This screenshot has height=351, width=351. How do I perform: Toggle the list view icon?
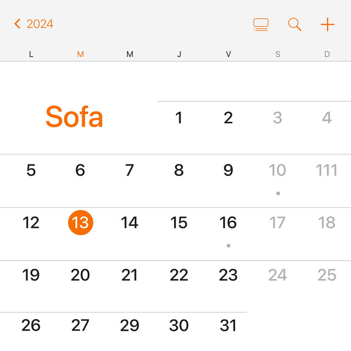pyautogui.click(x=261, y=24)
